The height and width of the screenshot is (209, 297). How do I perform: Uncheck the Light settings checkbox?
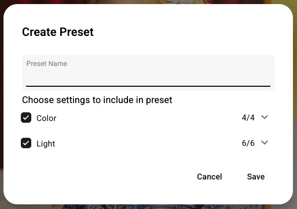(26, 143)
